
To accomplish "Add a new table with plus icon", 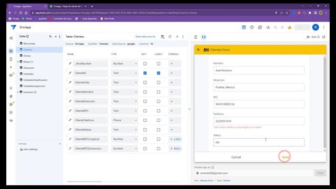I will pos(56,37).
